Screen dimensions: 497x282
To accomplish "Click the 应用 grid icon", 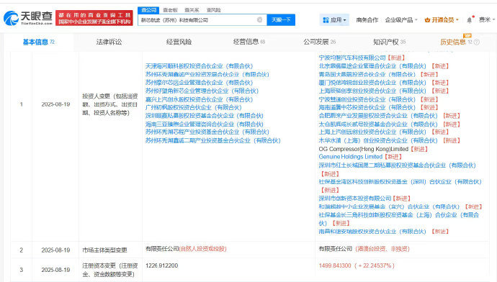I will click(326, 20).
